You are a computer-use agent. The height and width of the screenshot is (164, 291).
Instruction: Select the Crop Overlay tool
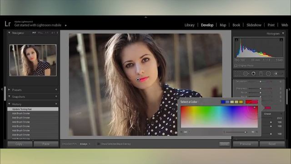click(237, 74)
